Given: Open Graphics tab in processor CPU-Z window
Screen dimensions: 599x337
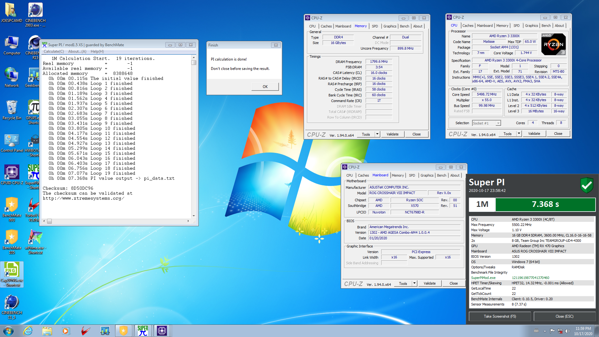Looking at the screenshot, I should tap(531, 26).
